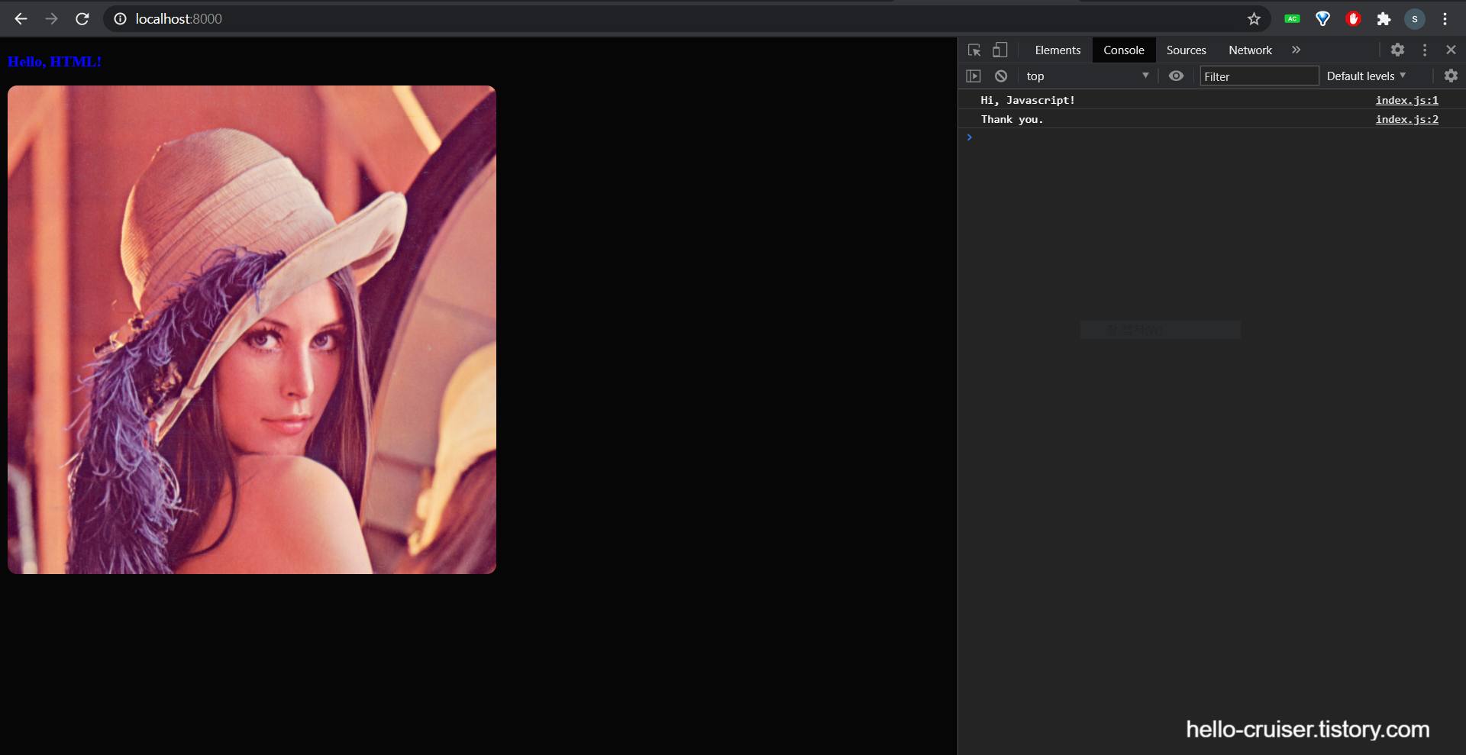Show the console sidebar

pos(973,76)
